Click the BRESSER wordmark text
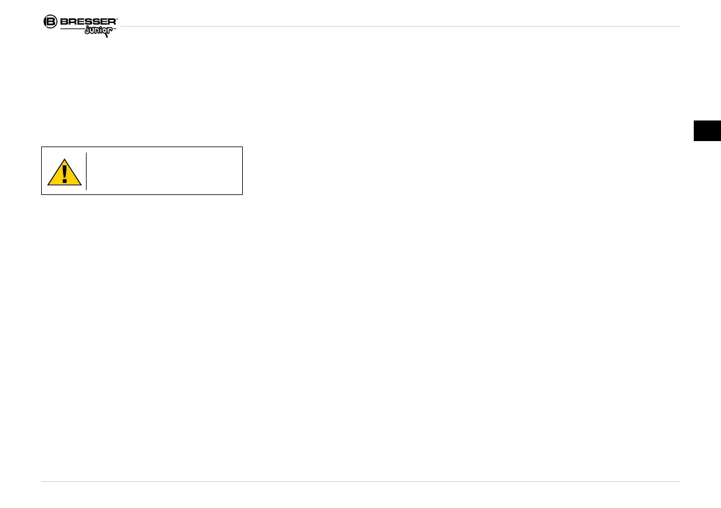 (88, 22)
